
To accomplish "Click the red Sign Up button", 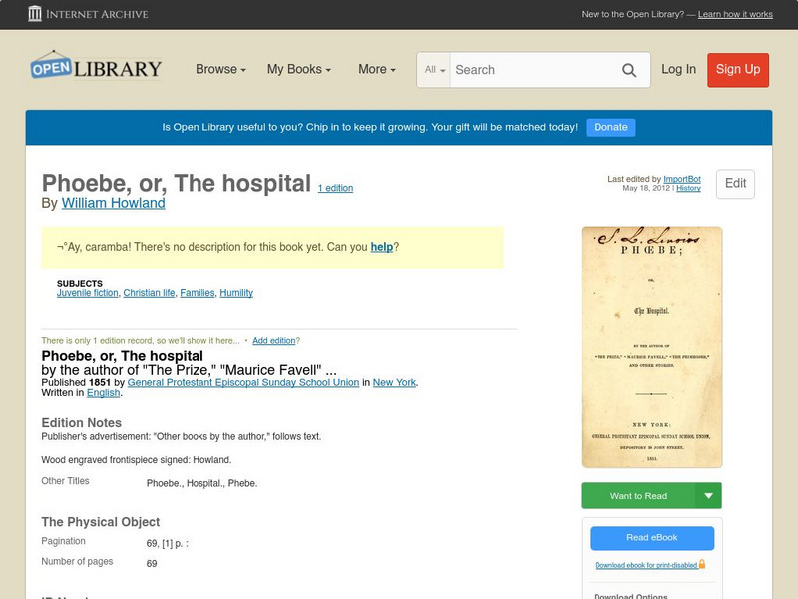I will [x=737, y=70].
